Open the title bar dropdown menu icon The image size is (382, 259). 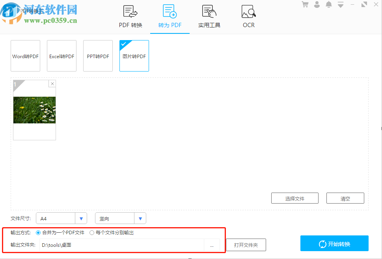[341, 5]
